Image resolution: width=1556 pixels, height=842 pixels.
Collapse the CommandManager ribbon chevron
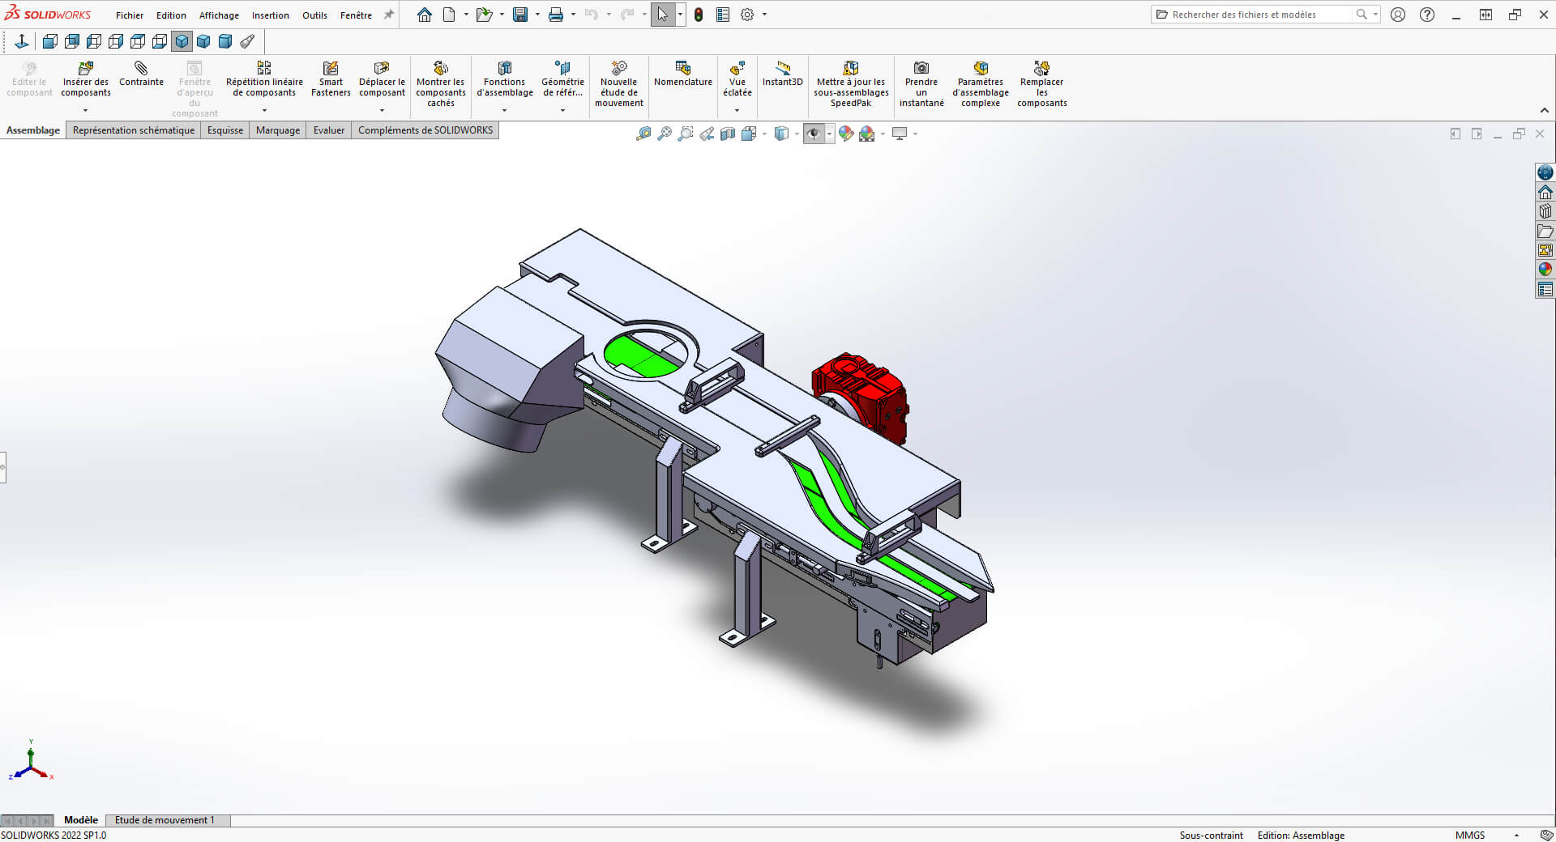coord(1544,110)
